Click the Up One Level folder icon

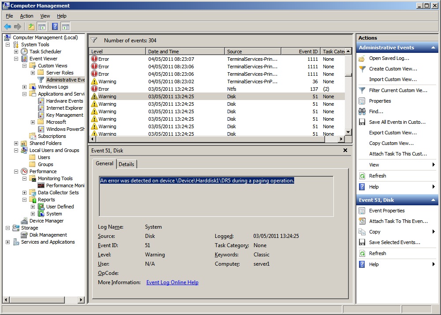click(x=31, y=26)
